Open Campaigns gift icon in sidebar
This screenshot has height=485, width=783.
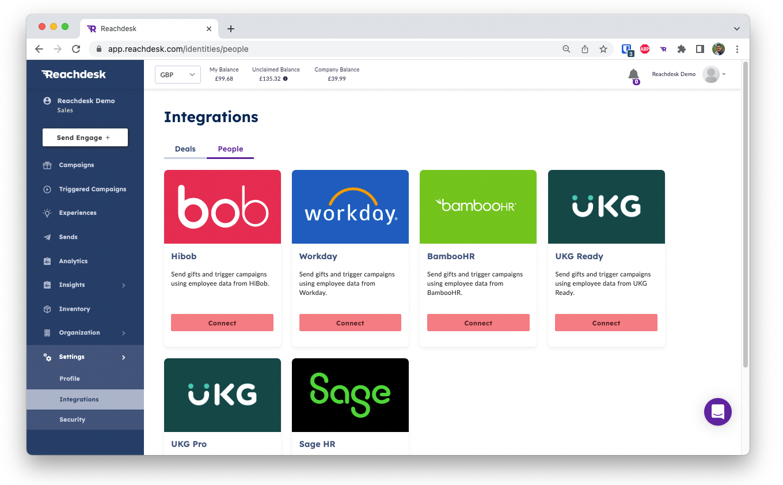(x=47, y=165)
